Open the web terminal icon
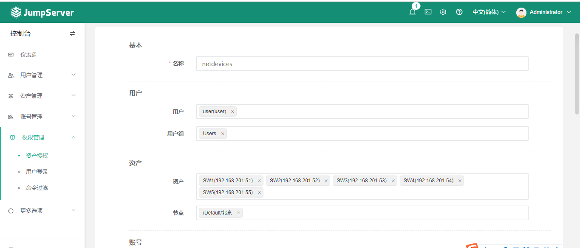This screenshot has width=580, height=248. pyautogui.click(x=428, y=12)
